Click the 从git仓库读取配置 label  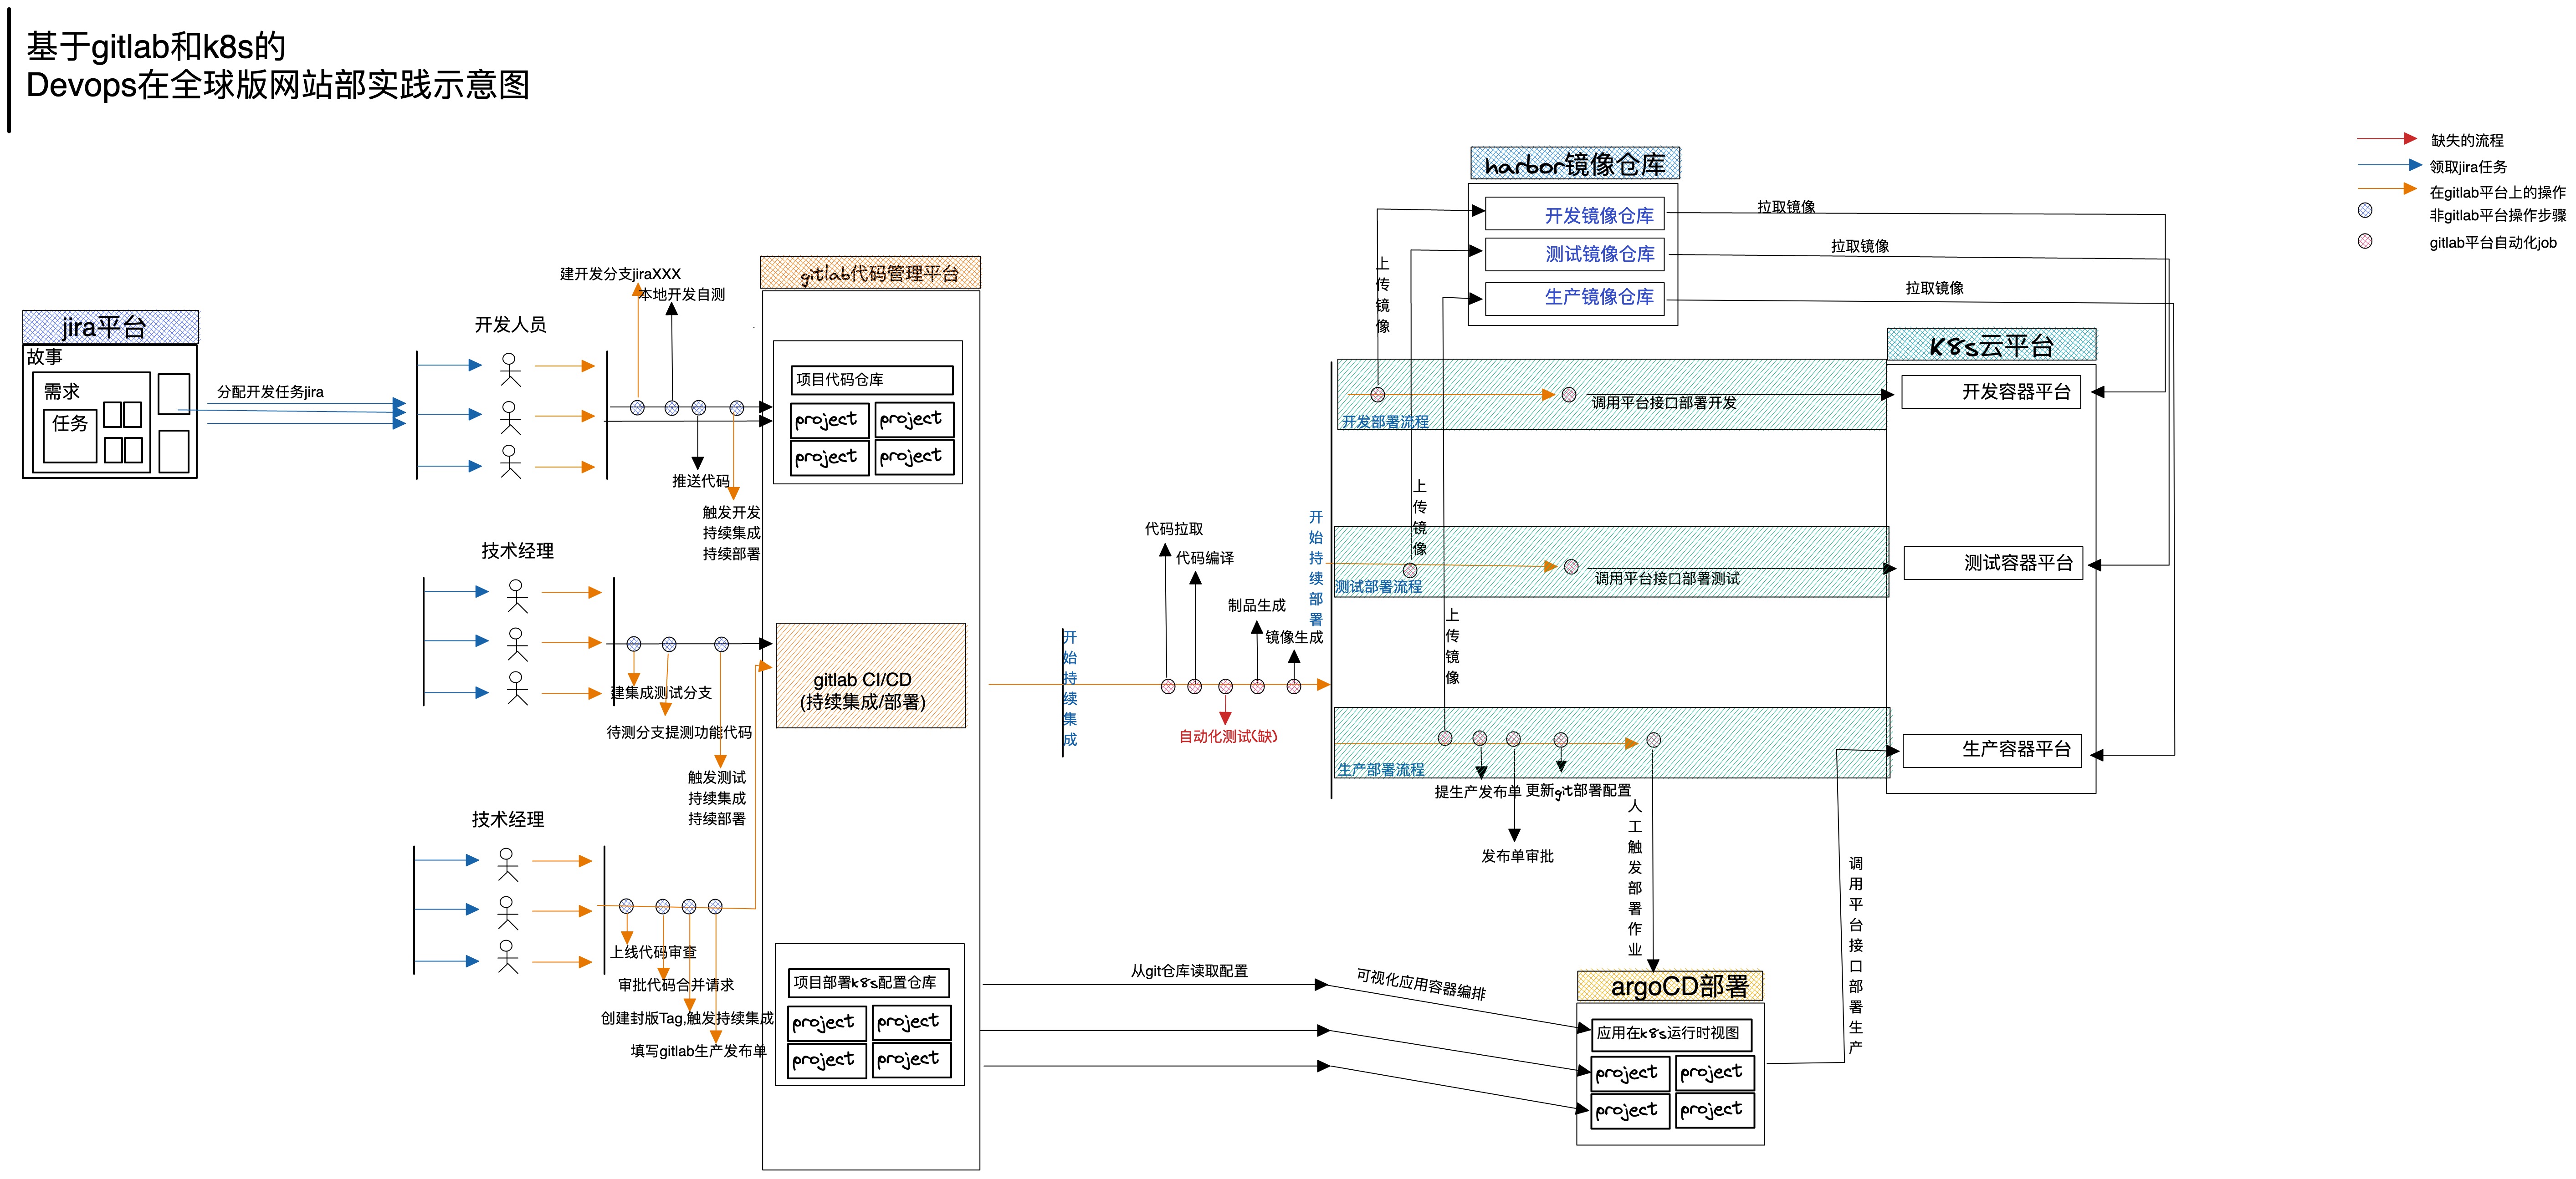pyautogui.click(x=1189, y=971)
